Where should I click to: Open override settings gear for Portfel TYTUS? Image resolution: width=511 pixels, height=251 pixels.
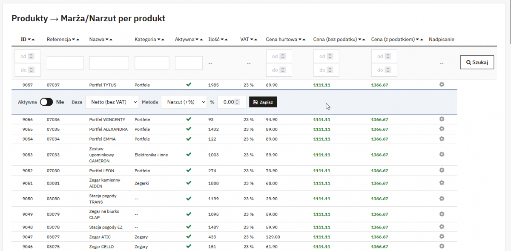click(442, 84)
